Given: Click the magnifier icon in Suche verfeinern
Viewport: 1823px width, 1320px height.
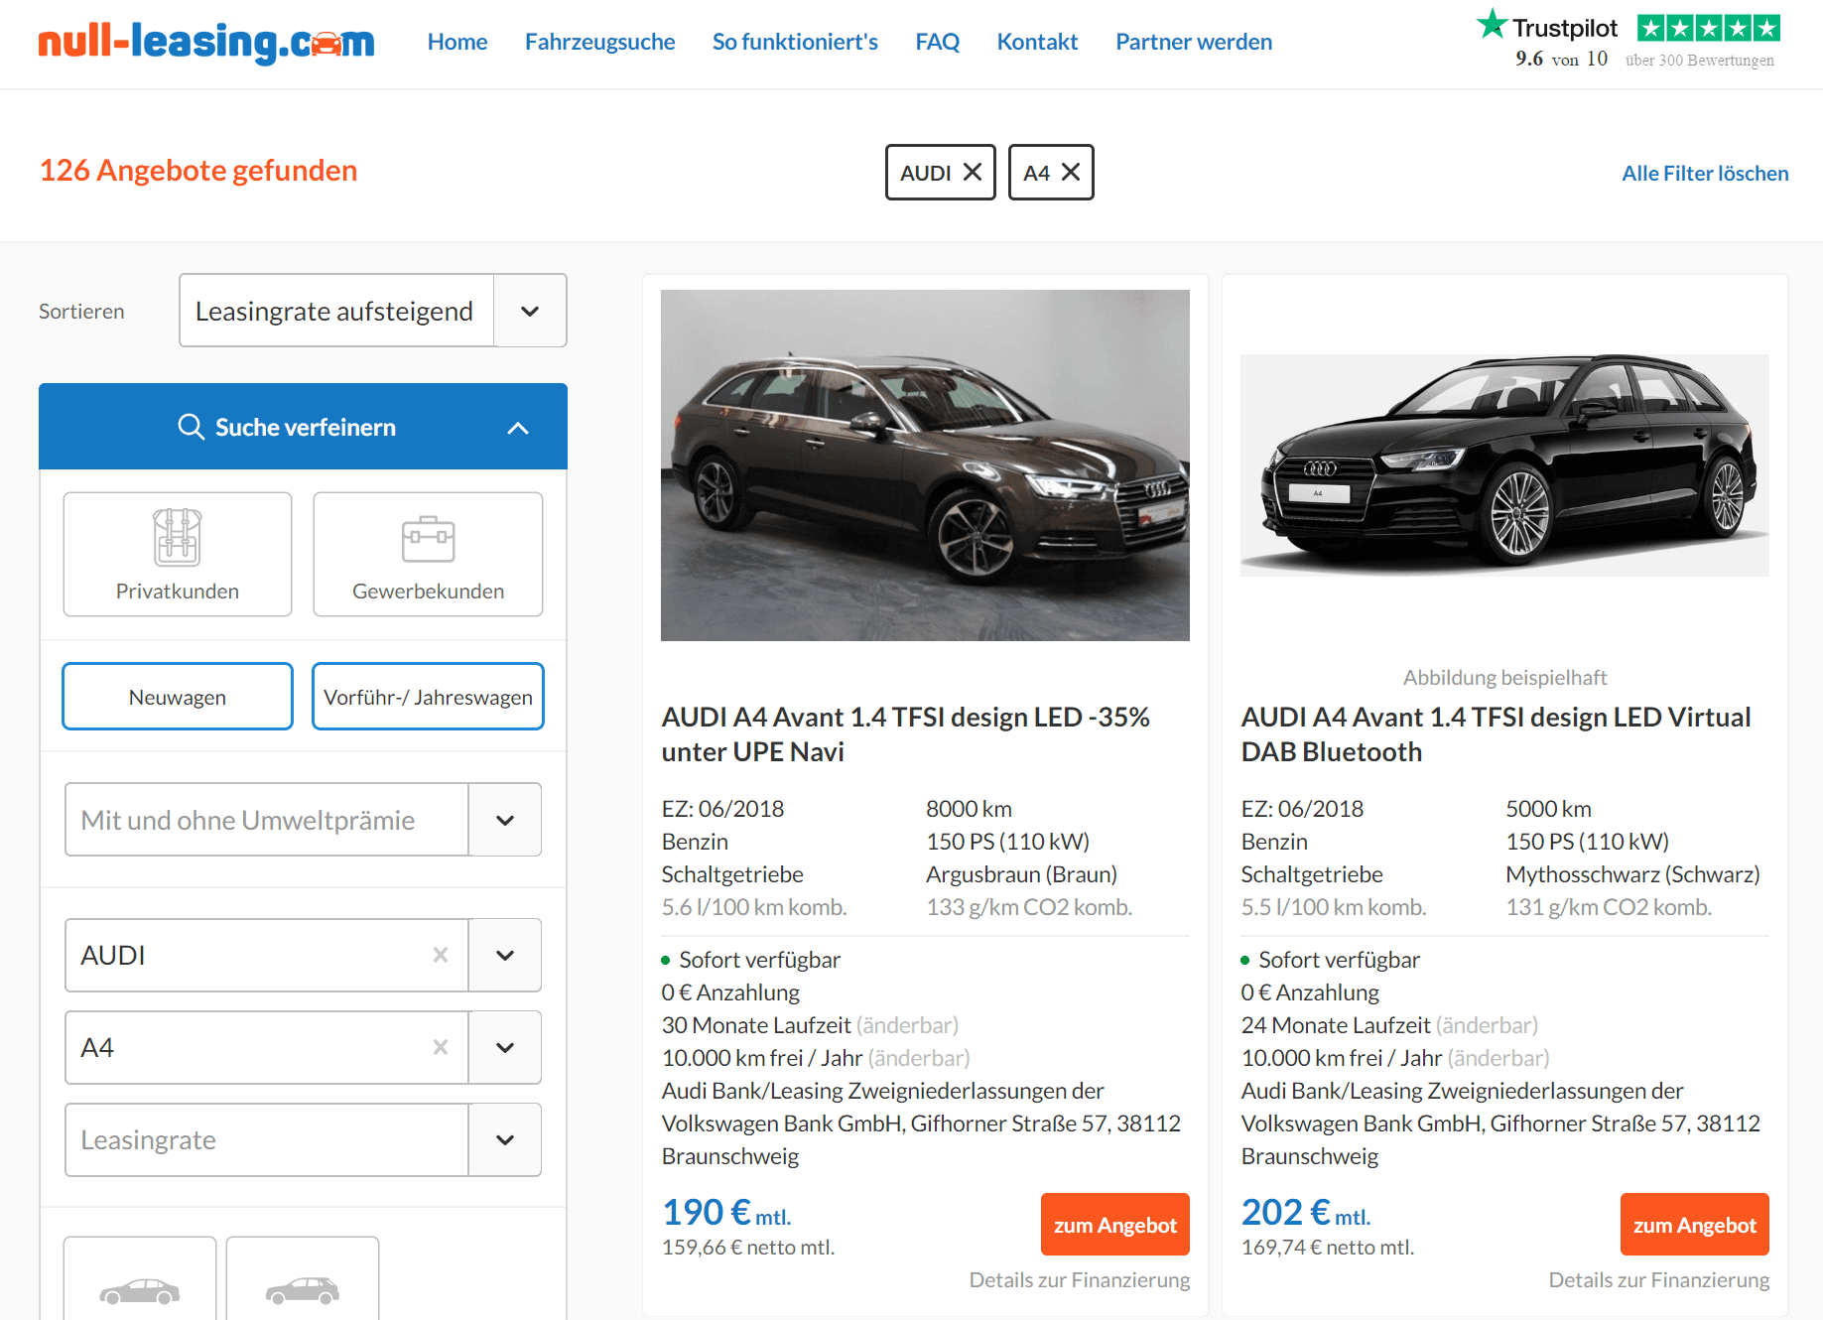Looking at the screenshot, I should [x=191, y=427].
